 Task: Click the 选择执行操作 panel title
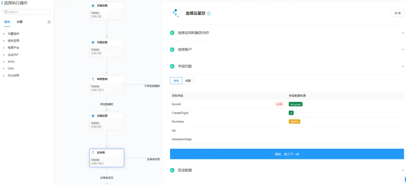[x=16, y=3]
